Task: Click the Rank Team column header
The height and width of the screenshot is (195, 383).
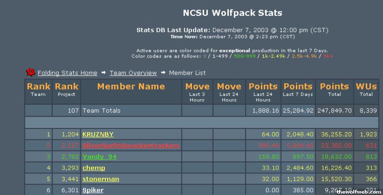Action: tap(38, 90)
